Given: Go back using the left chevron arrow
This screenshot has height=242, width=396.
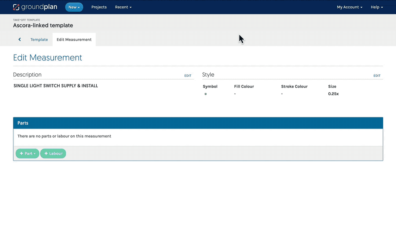Looking at the screenshot, I should (20, 39).
